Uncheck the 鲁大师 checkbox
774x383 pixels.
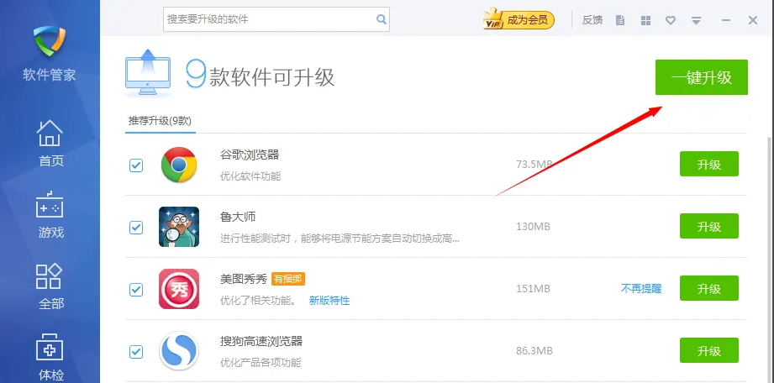pos(136,227)
